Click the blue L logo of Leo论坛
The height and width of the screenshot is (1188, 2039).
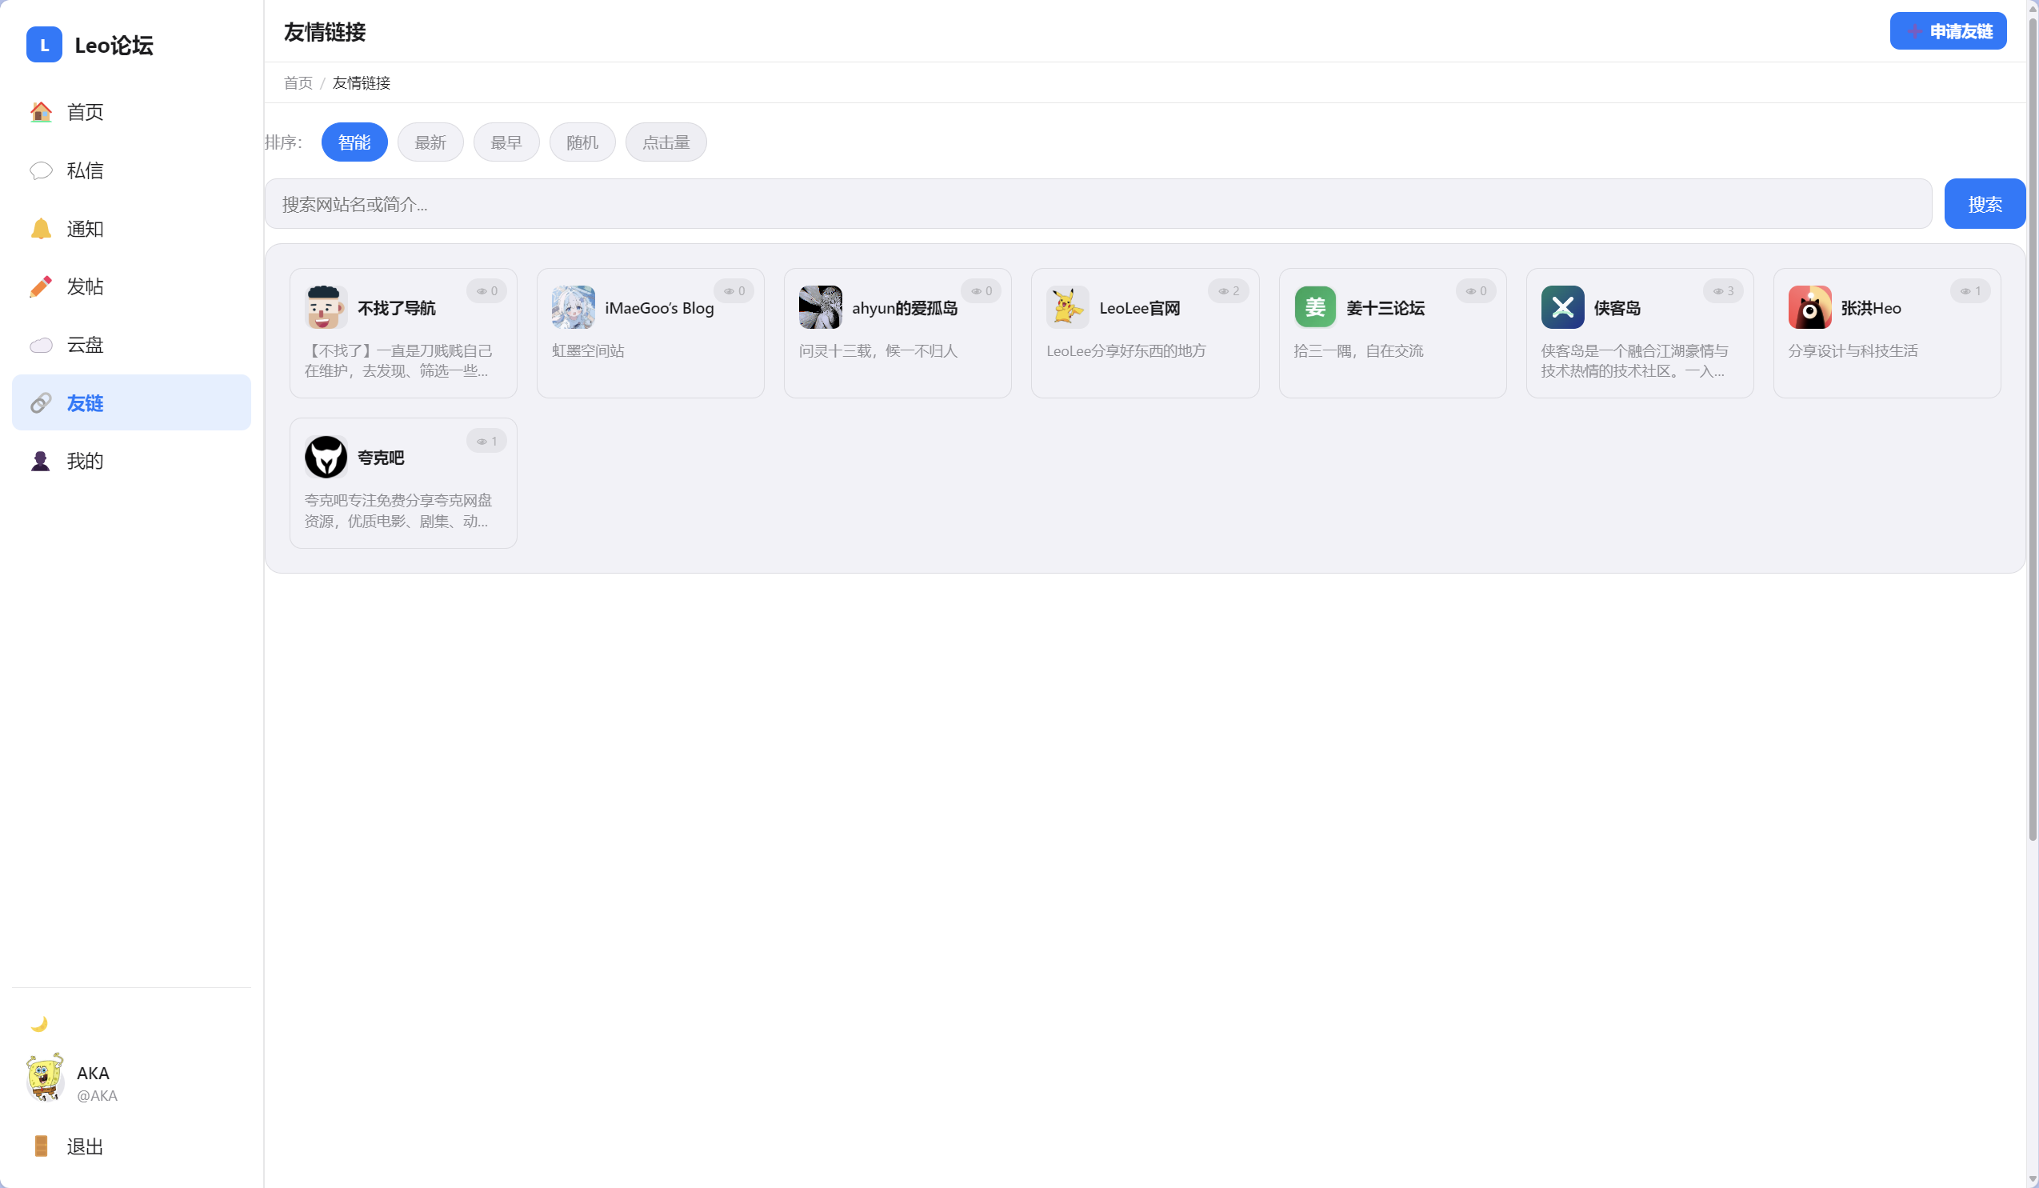coord(44,45)
